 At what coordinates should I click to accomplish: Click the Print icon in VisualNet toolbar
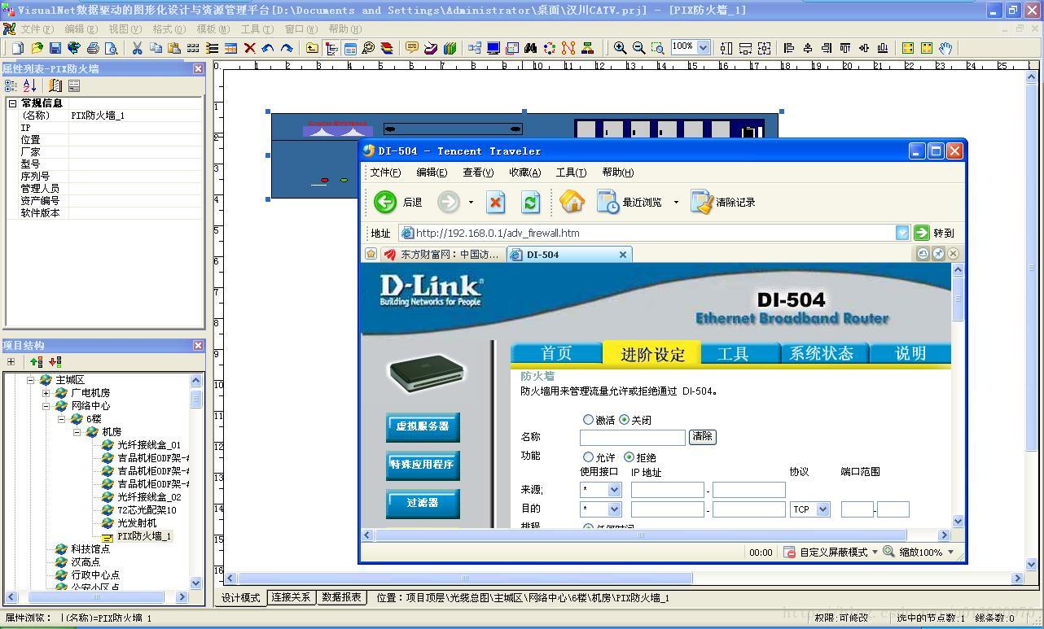click(93, 48)
